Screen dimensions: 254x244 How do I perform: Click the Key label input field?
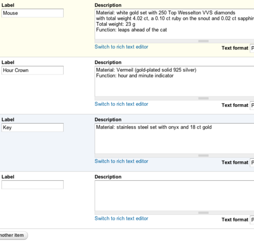[33, 128]
